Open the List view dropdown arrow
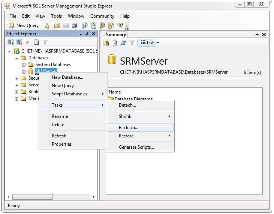This screenshot has height=214, width=274. (x=158, y=43)
